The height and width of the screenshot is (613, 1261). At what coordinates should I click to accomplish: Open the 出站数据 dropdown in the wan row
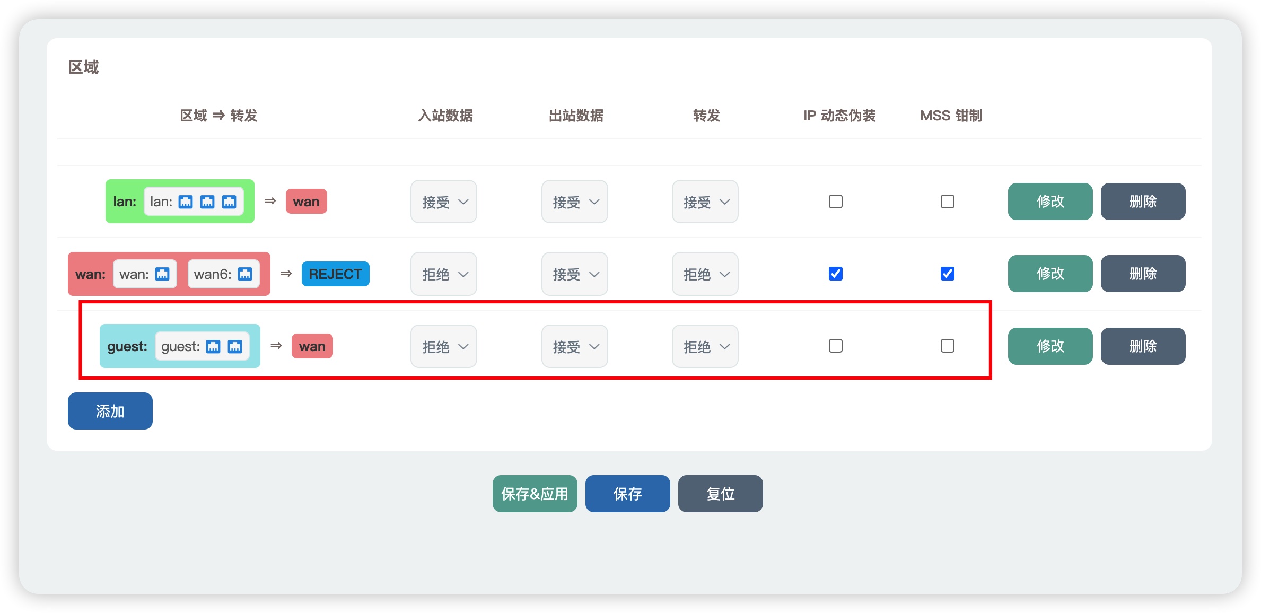[x=574, y=274]
